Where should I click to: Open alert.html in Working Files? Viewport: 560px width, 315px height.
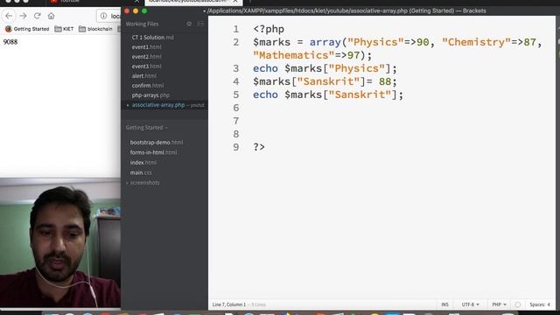tap(143, 76)
